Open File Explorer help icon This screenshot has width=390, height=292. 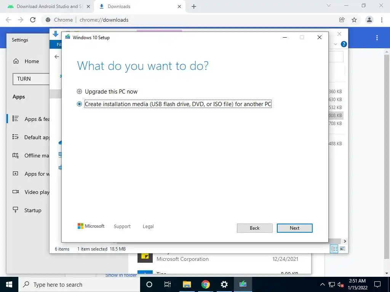pyautogui.click(x=344, y=44)
